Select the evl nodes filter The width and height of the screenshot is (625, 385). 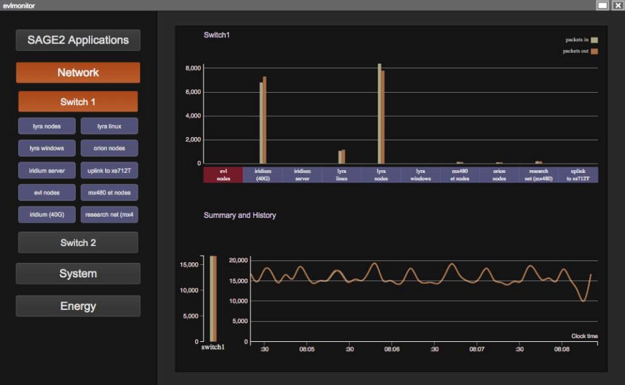pos(46,192)
